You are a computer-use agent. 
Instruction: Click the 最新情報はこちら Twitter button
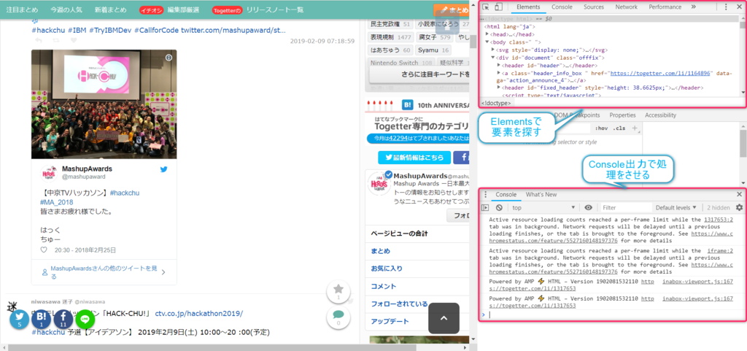coord(414,158)
